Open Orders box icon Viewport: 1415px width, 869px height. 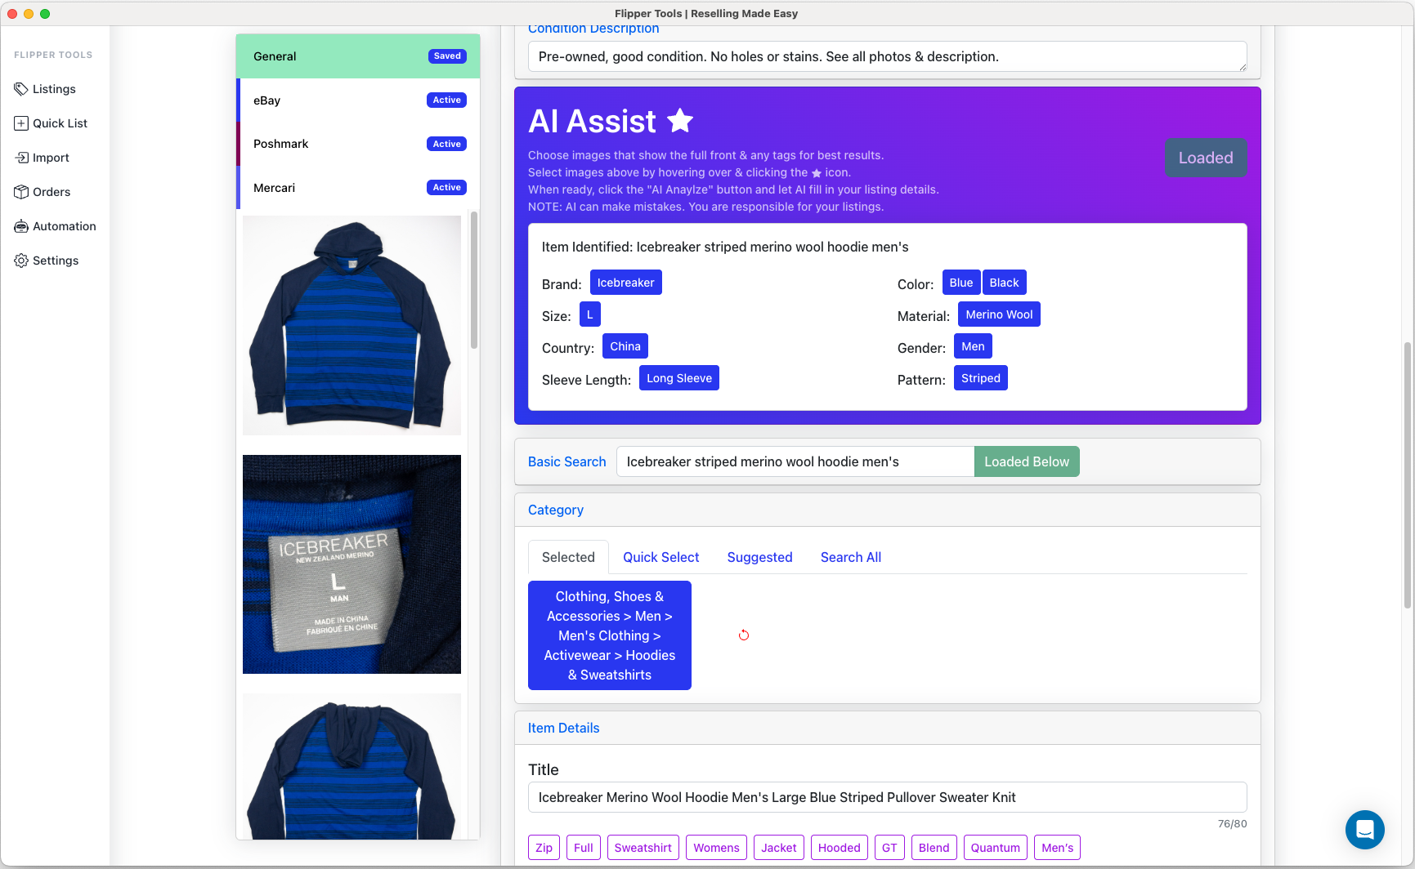coord(21,192)
